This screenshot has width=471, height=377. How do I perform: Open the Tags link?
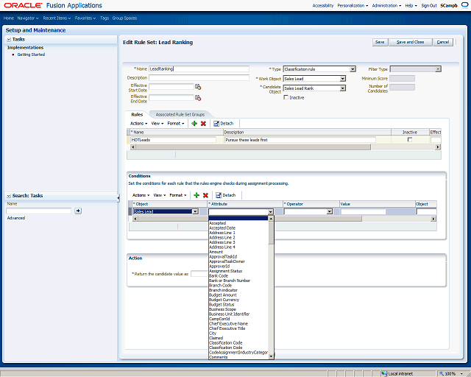tap(105, 18)
